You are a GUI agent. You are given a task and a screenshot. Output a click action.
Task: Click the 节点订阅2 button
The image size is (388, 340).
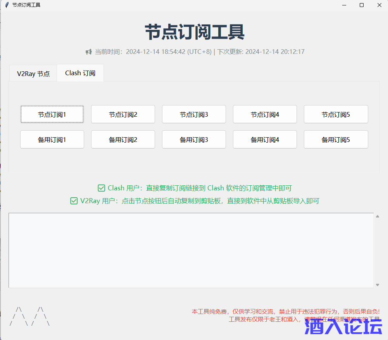(x=123, y=114)
